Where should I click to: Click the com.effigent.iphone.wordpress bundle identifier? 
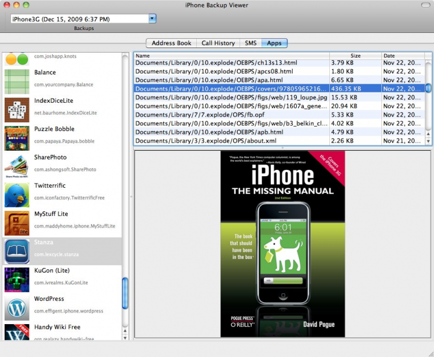[x=69, y=311]
